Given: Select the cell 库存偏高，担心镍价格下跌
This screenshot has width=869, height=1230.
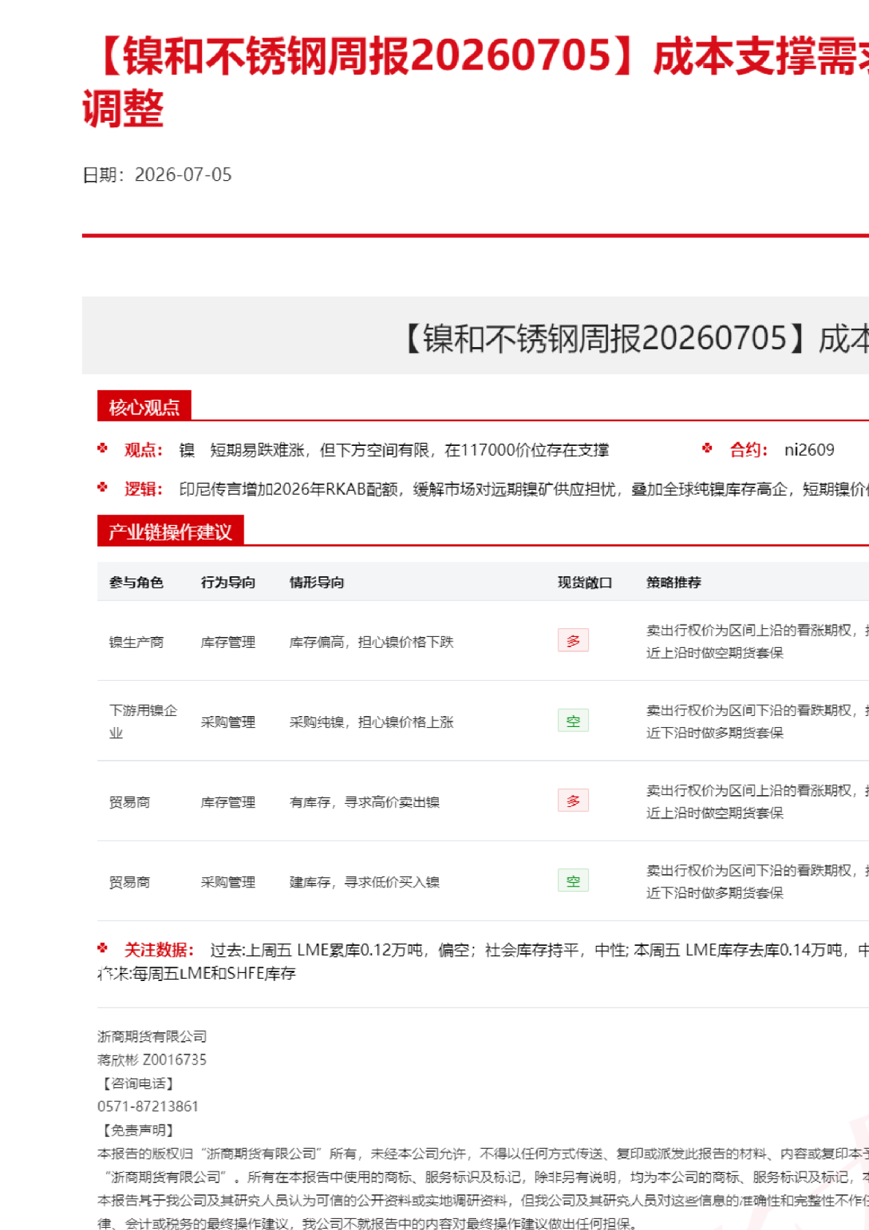Looking at the screenshot, I should (372, 642).
